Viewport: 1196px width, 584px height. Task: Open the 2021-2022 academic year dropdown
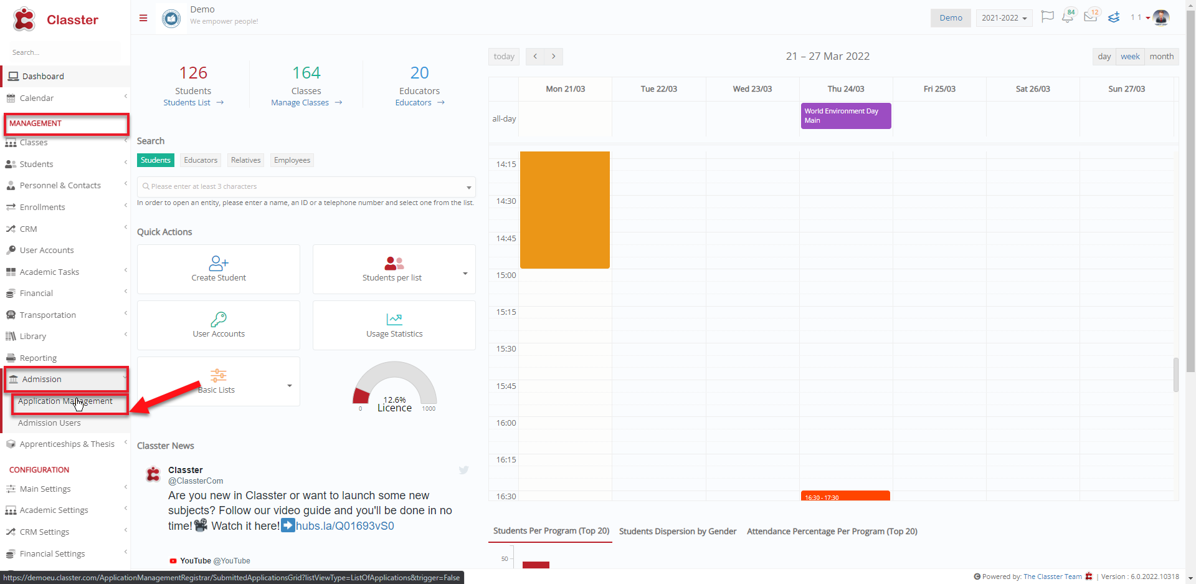point(1004,17)
